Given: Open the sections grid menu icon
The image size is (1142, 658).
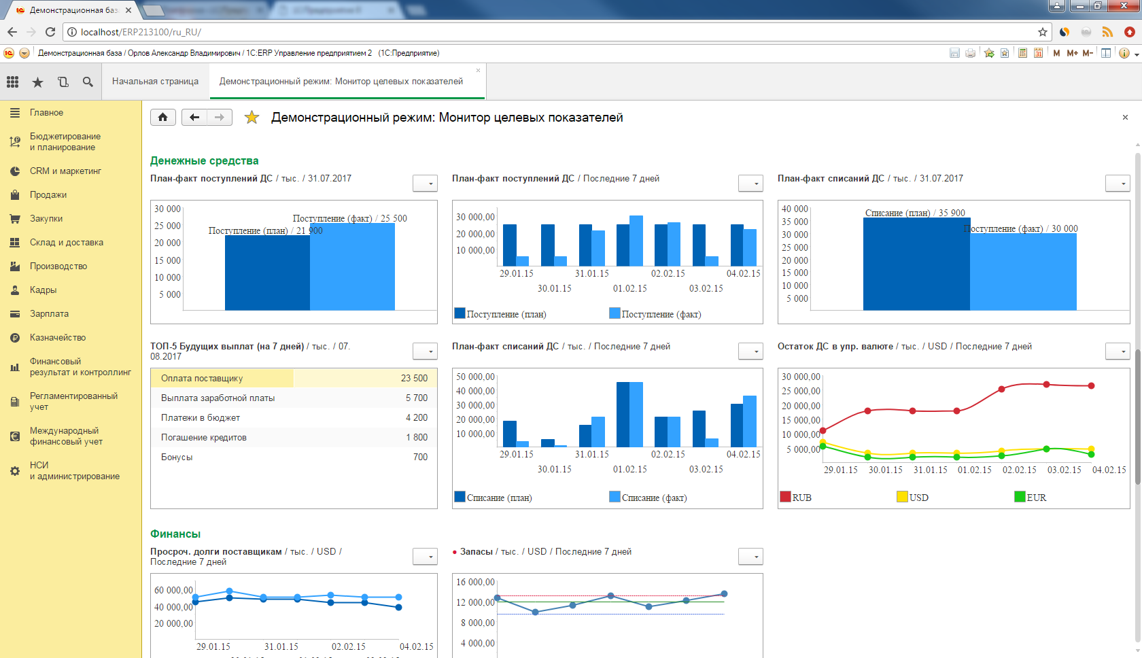Looking at the screenshot, I should (12, 82).
